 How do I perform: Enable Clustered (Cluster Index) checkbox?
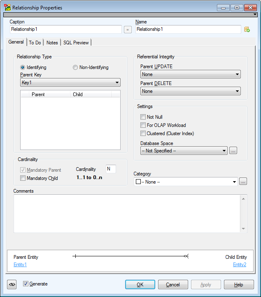click(143, 134)
